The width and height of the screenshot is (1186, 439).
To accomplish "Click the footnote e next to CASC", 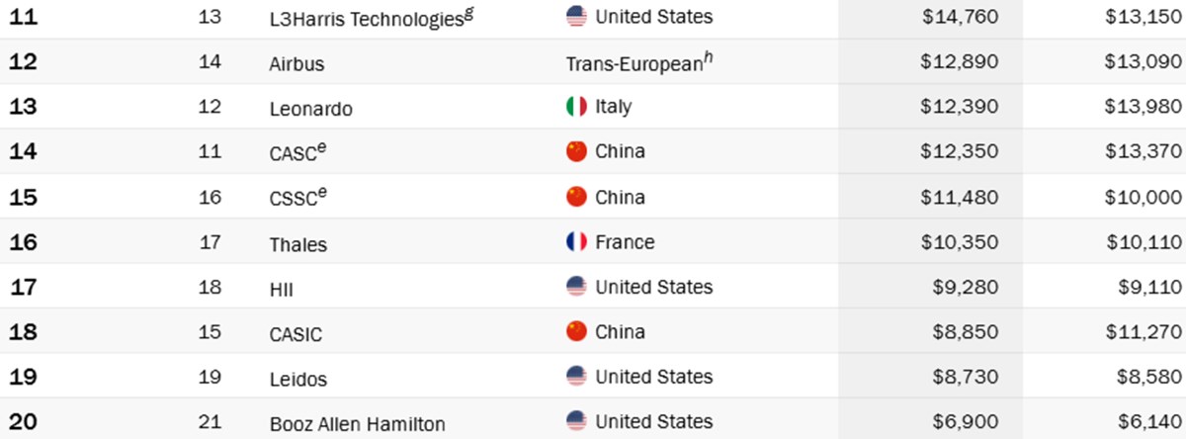I will pyautogui.click(x=322, y=146).
